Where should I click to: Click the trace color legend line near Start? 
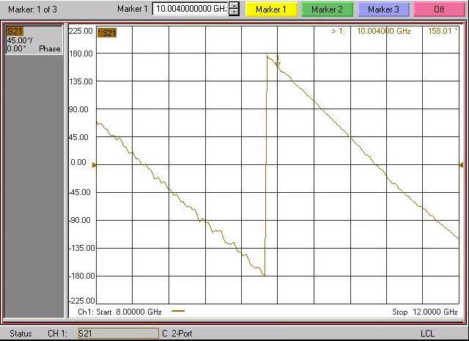(x=177, y=312)
